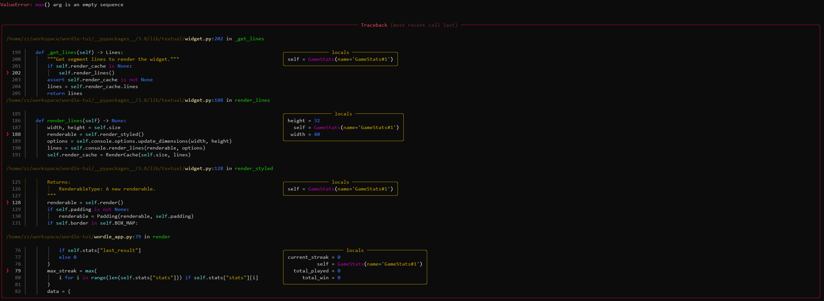The image size is (824, 301).
Task: Expand the locals panel for _get_lines frame
Action: tap(340, 52)
